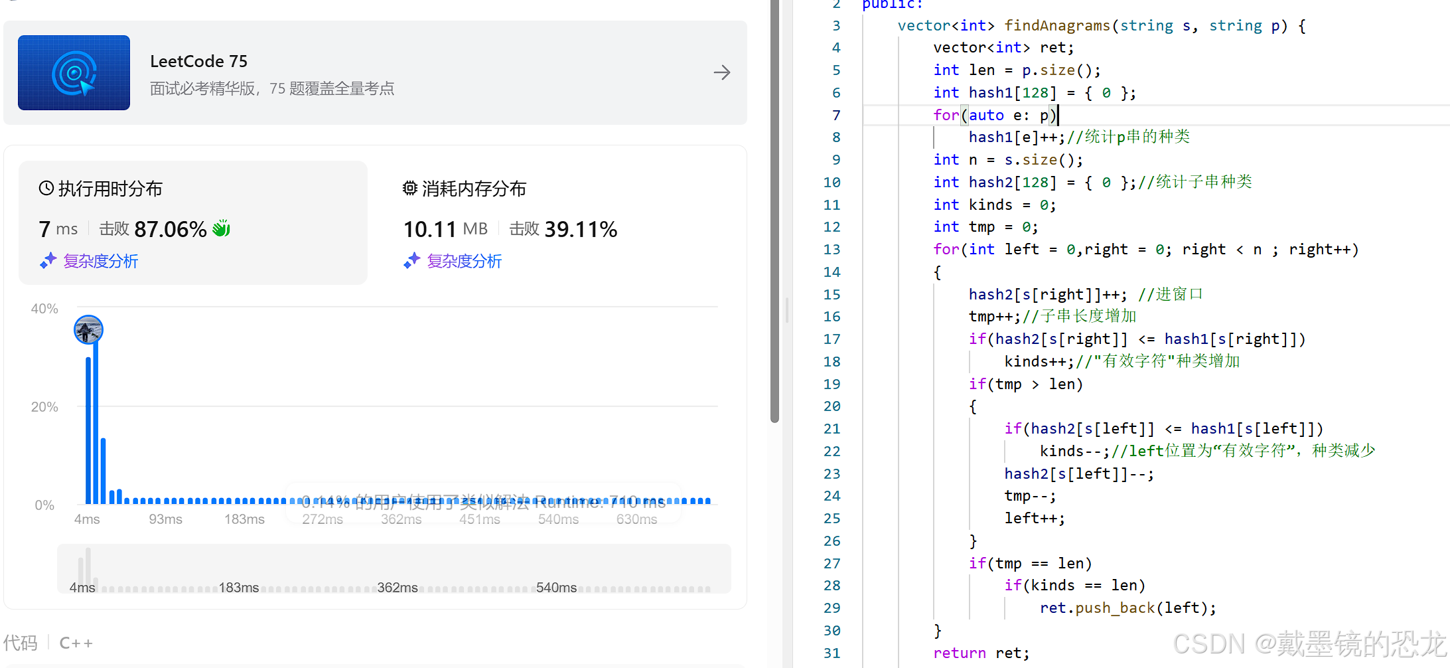Click the 4ms axis label on chart
1450x668 pixels.
point(87,519)
